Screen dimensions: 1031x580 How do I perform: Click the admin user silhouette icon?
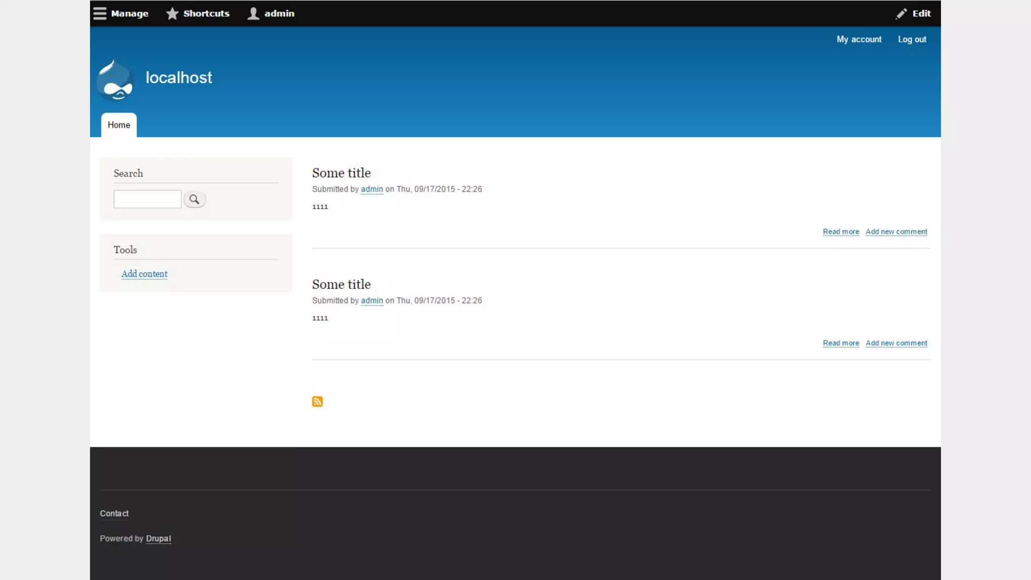pyautogui.click(x=253, y=14)
